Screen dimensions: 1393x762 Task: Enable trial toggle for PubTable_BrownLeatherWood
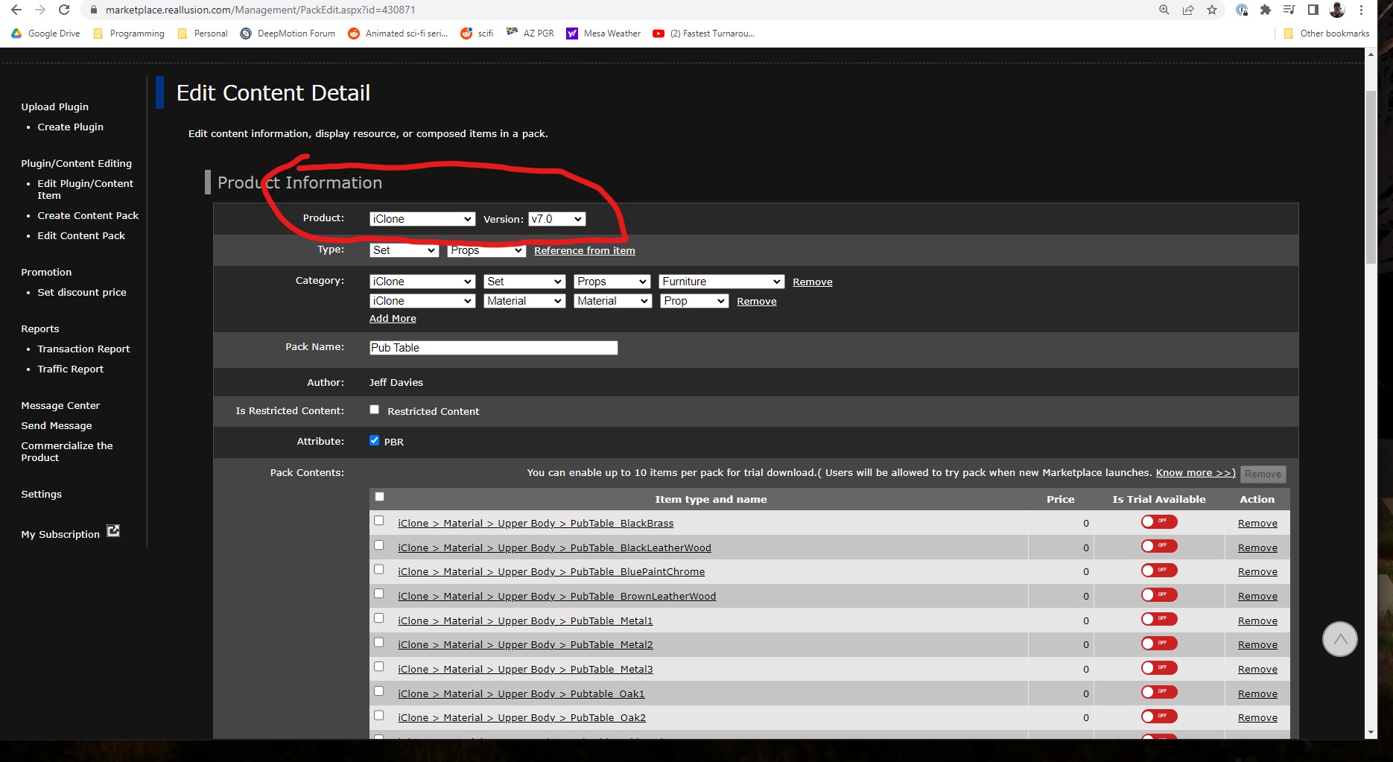pos(1159,594)
